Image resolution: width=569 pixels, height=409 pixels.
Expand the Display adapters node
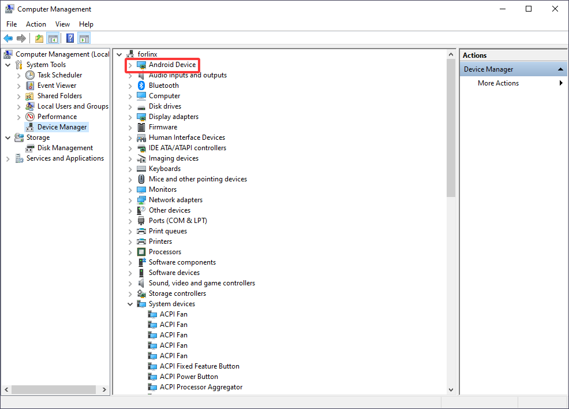coord(130,117)
